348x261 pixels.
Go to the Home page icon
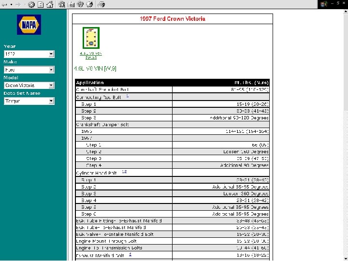click(x=50, y=4)
